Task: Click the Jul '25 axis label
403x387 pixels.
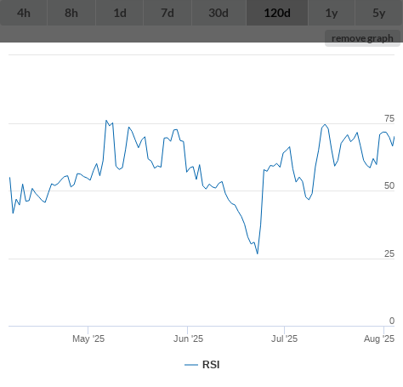Action: [284, 339]
